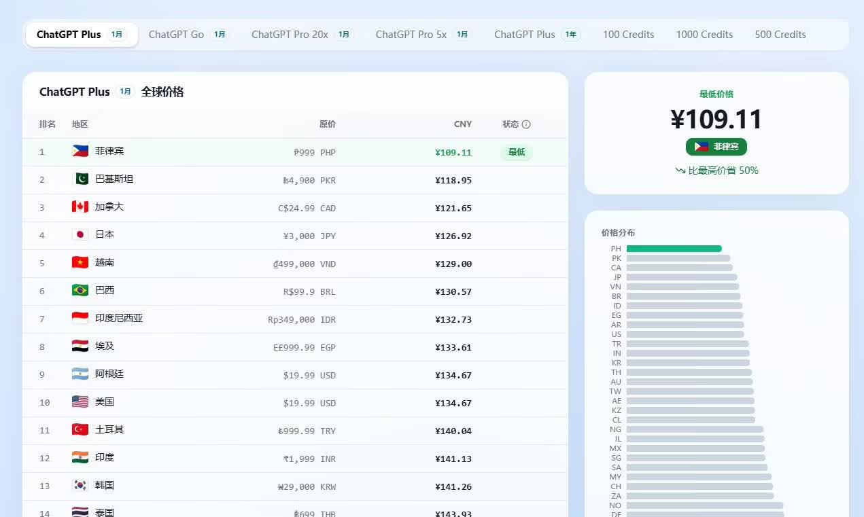864x517 pixels.
Task: Click the Egypt flag icon
Action: click(x=80, y=346)
